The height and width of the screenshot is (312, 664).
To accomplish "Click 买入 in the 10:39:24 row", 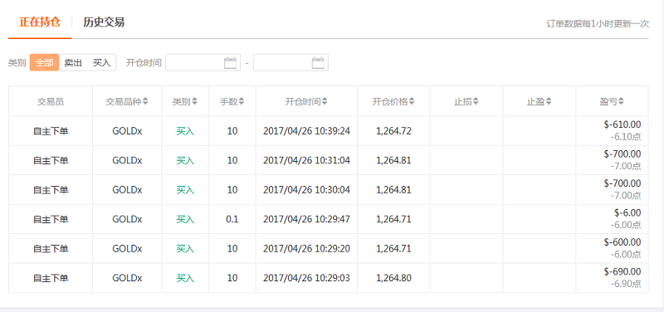I will coord(185,131).
